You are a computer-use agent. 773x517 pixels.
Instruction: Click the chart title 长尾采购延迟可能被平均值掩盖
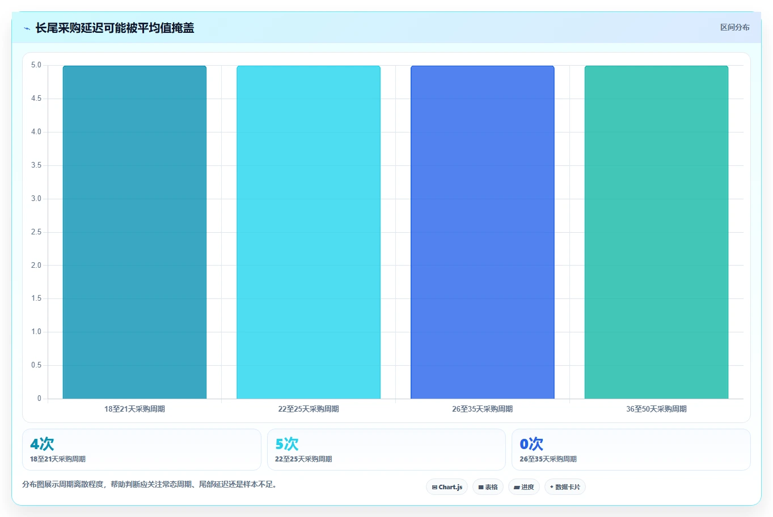115,28
